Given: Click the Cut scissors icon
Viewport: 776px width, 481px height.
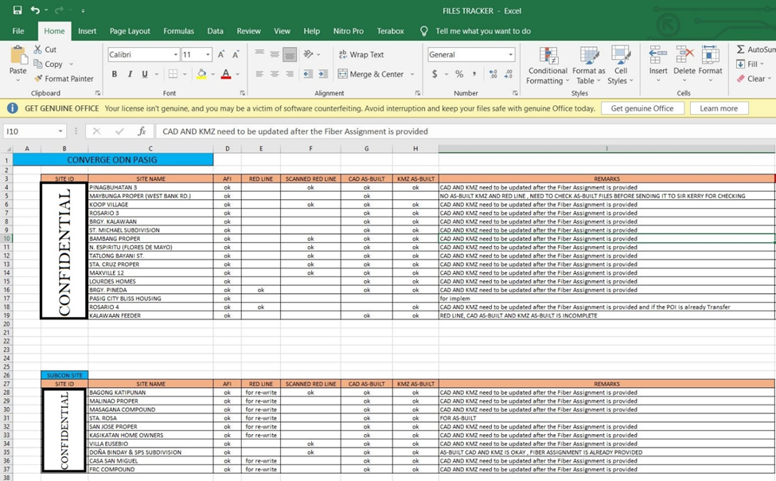Looking at the screenshot, I should click(38, 49).
